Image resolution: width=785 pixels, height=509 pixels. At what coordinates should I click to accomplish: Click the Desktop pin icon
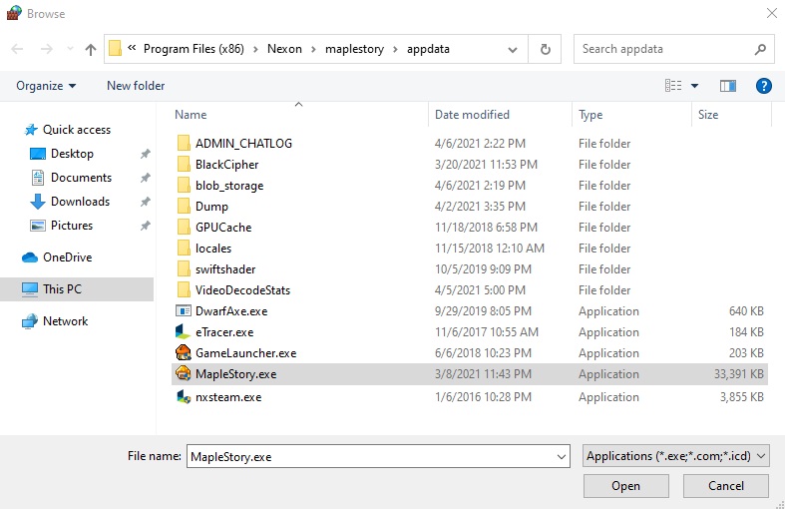coord(146,154)
